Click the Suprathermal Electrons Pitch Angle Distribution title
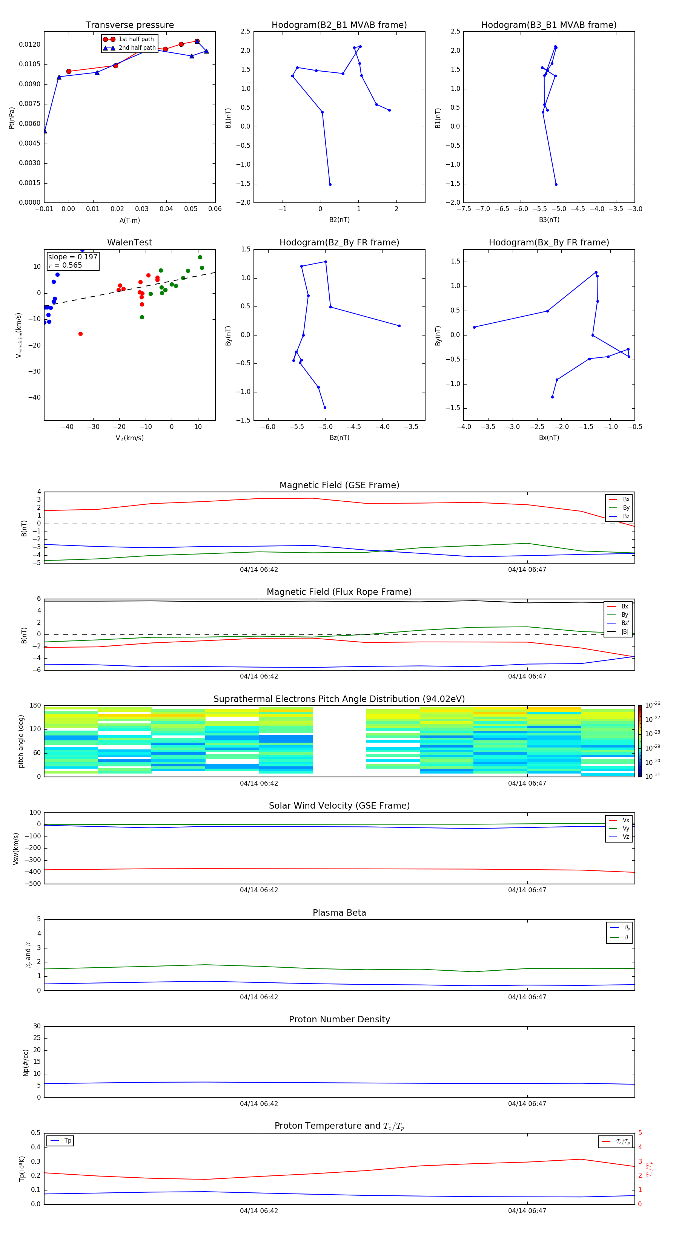This screenshot has width=679, height=1244. click(x=339, y=699)
